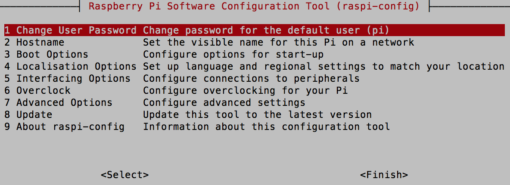Click the <Finish> button
This screenshot has width=510, height=185.
(384, 175)
